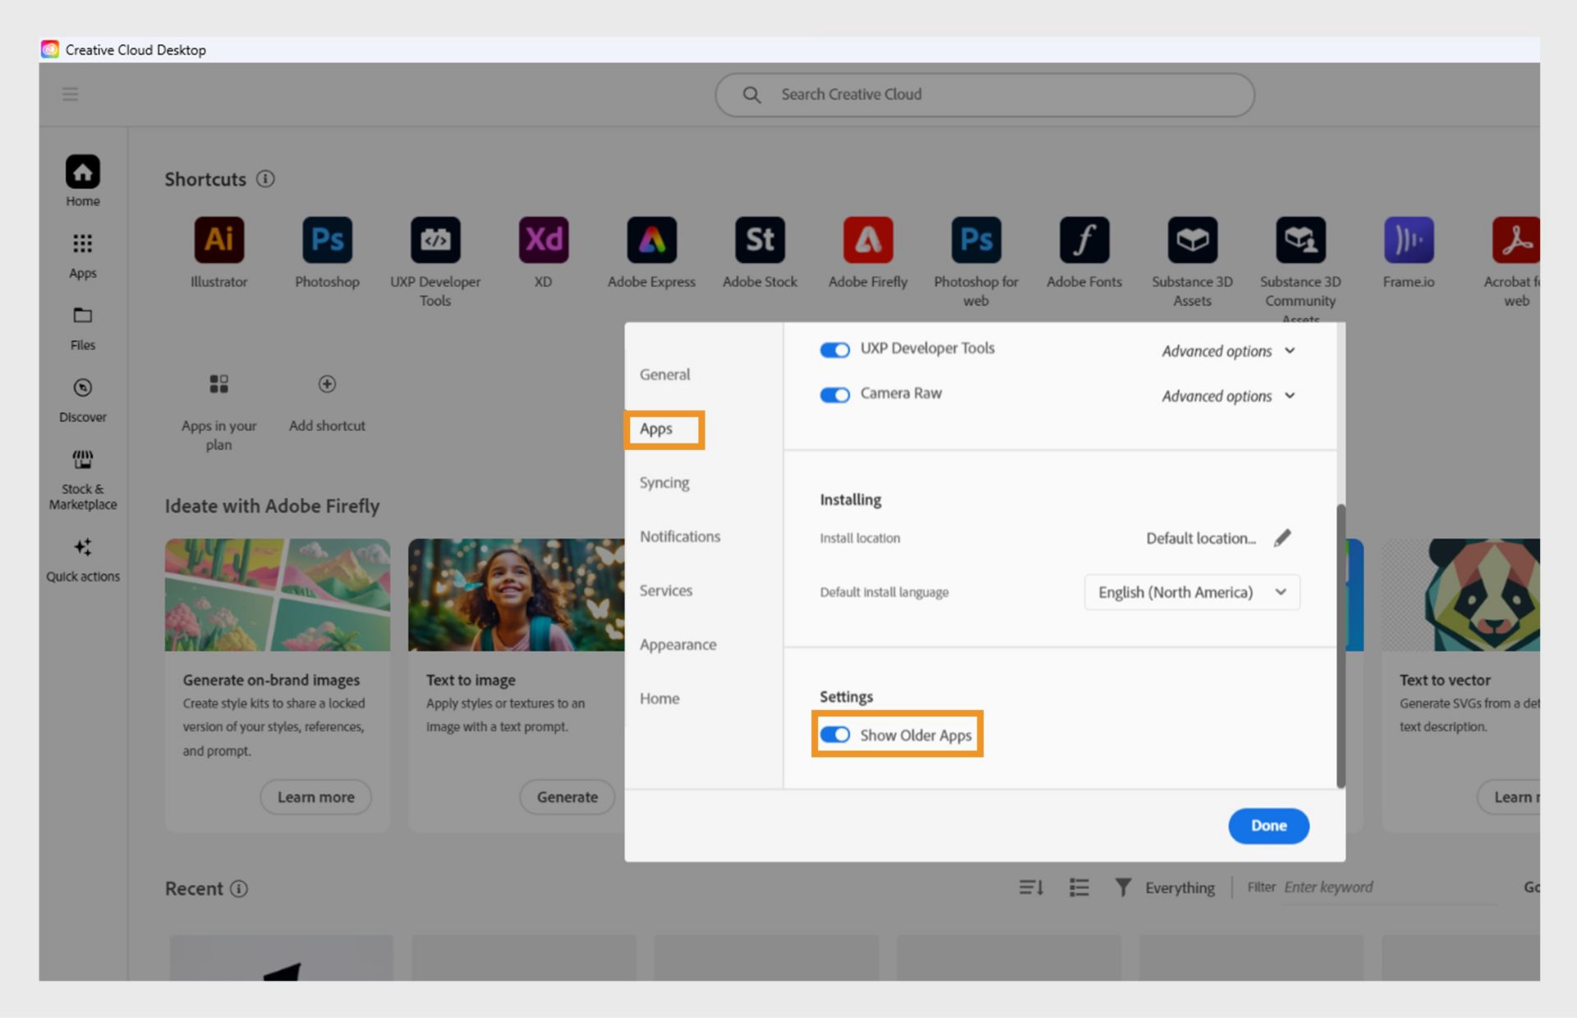Screen dimensions: 1577x1018
Task: Click the Done button
Action: [1268, 826]
